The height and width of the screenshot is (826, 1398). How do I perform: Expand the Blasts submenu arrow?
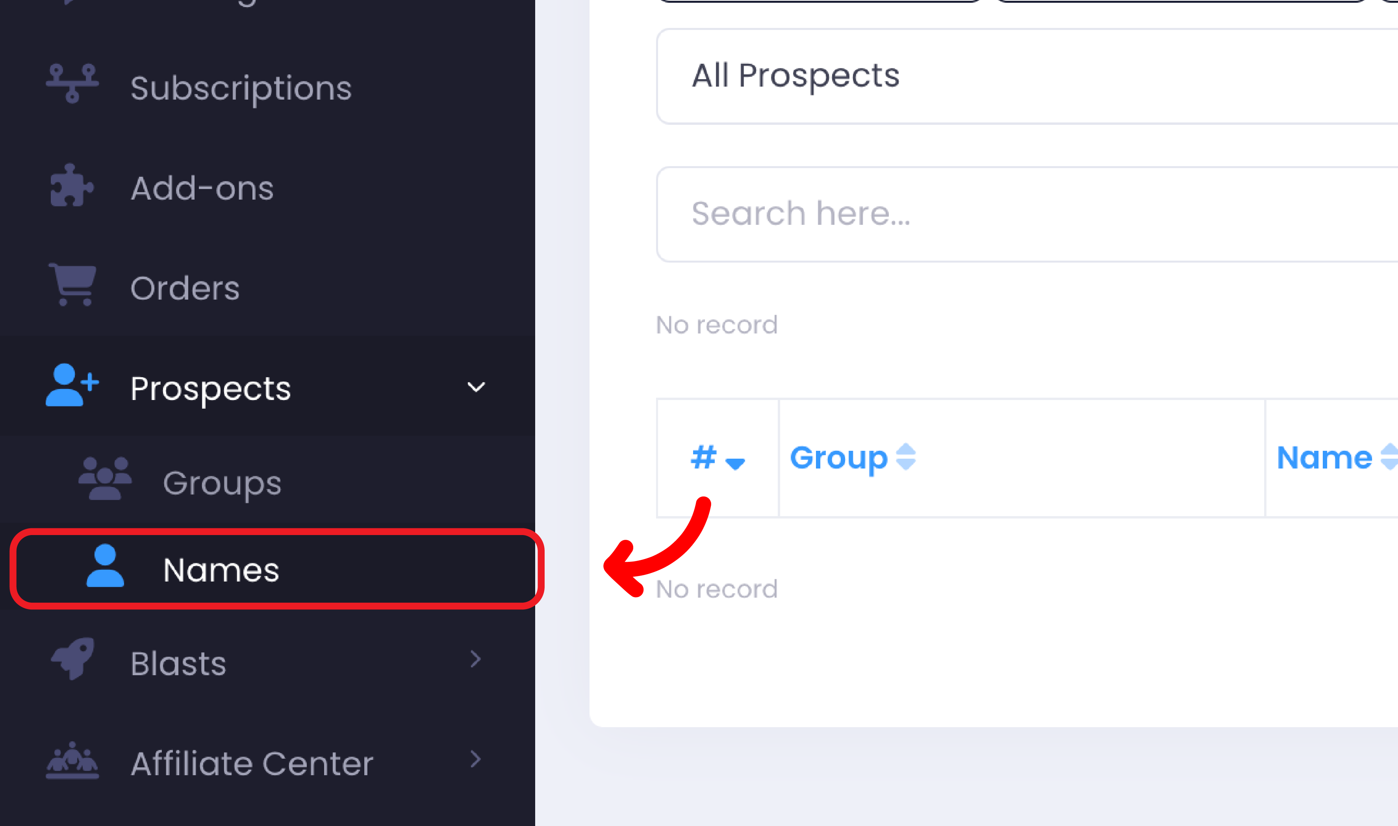(475, 659)
